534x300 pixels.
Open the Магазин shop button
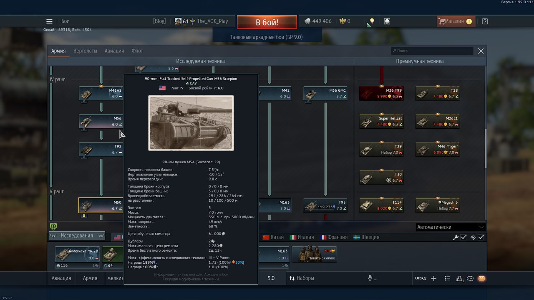[455, 21]
